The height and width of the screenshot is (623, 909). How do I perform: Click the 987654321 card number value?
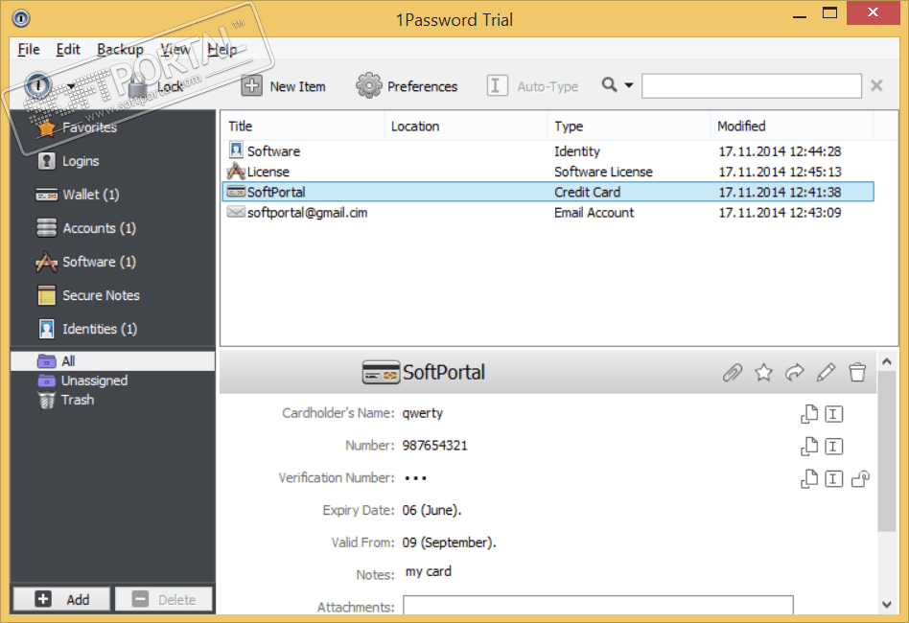(x=434, y=446)
